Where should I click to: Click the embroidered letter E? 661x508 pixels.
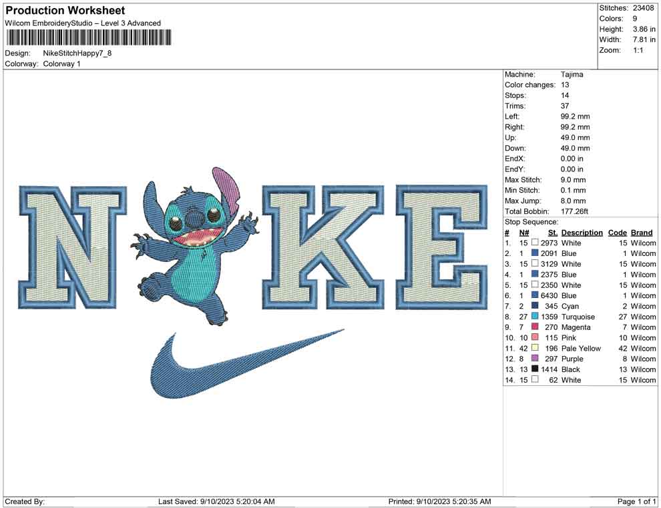coord(442,247)
